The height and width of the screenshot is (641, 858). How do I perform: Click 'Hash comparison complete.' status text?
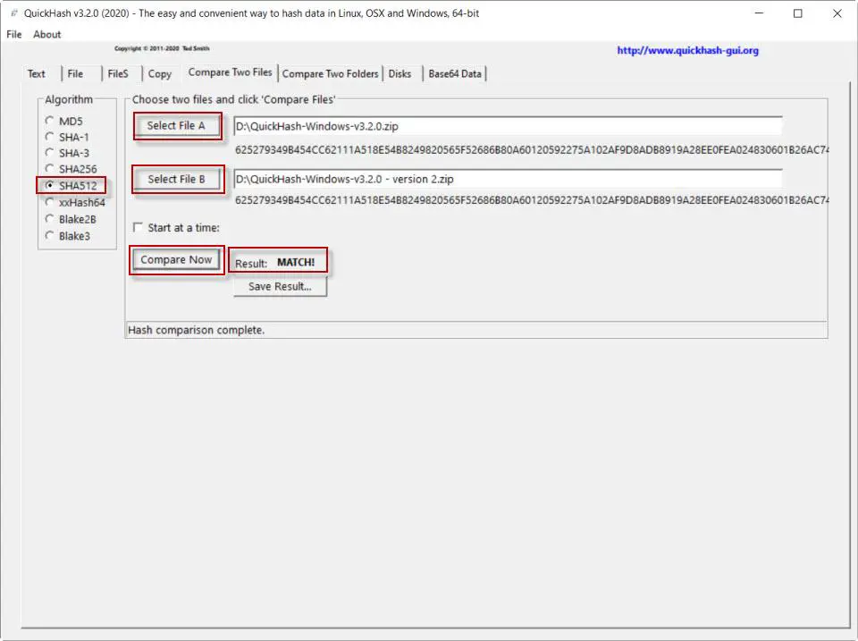[196, 330]
